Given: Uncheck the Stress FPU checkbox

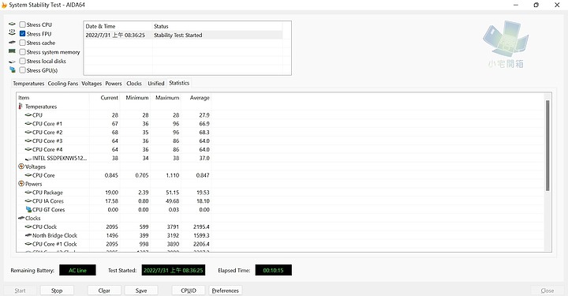Looking at the screenshot, I should pyautogui.click(x=22, y=34).
